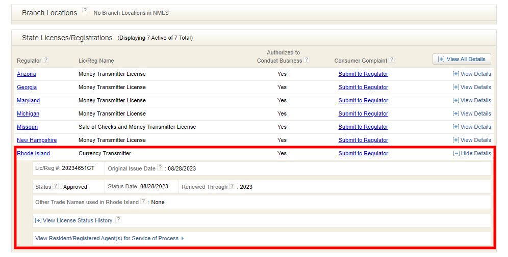Click help icon beside View License Status History
The image size is (508, 257).
118,219
